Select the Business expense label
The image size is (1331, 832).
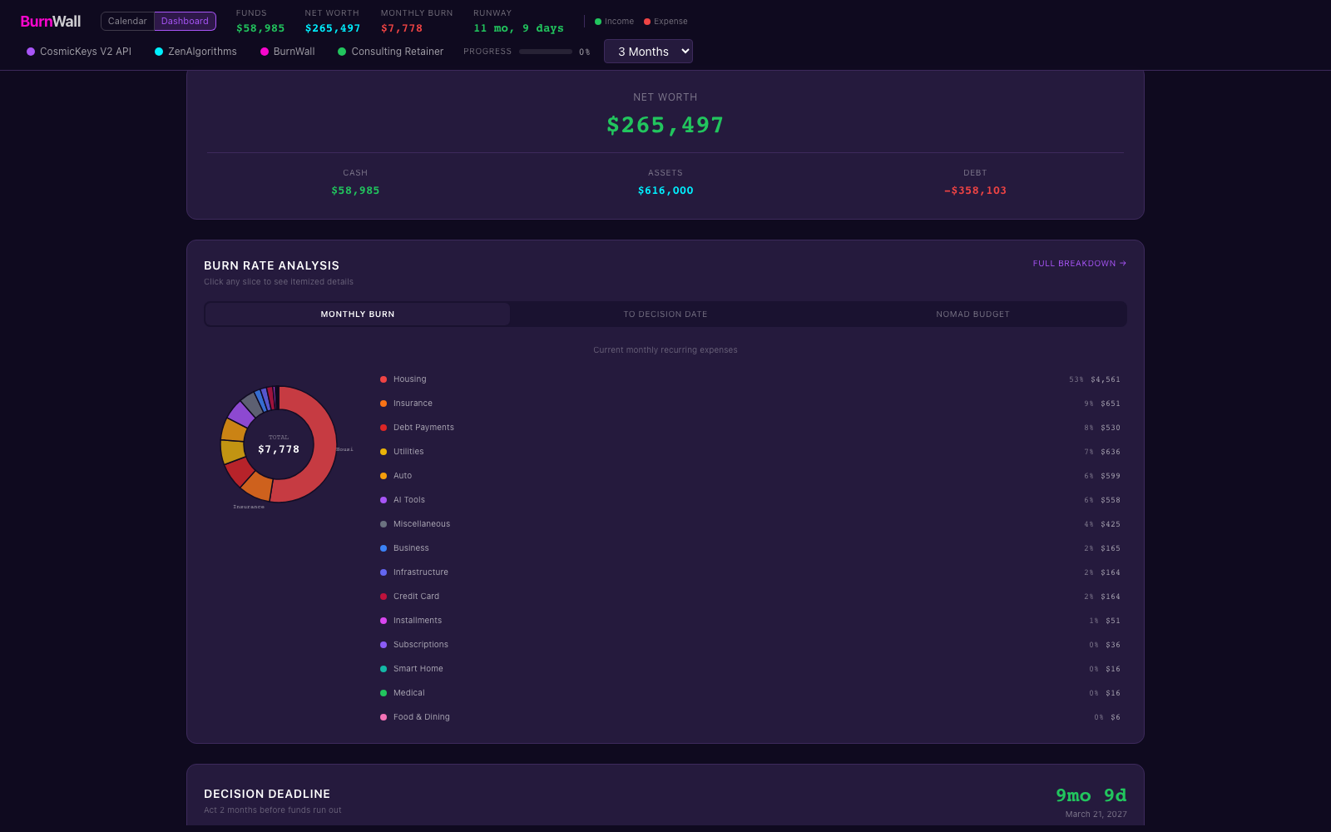coord(411,548)
